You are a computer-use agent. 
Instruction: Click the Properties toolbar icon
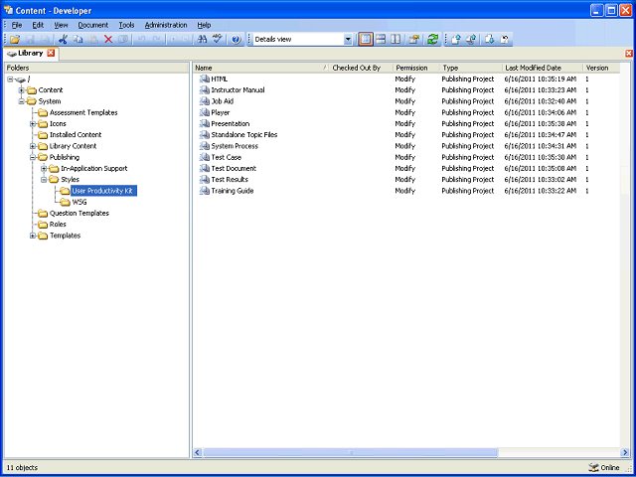coord(413,40)
